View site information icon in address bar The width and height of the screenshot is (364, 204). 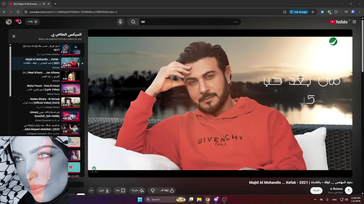[x=26, y=12]
